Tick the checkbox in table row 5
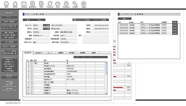The image size is (186, 106). click(32, 74)
